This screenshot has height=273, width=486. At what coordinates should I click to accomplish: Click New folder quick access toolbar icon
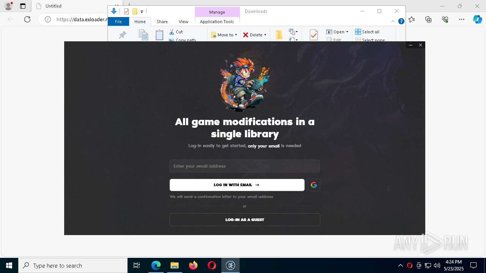135,11
